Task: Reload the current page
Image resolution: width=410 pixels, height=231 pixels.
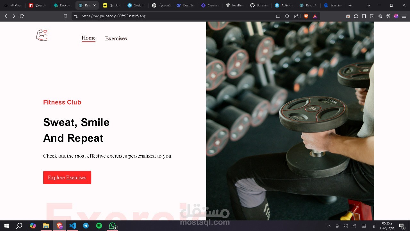Action: point(22,16)
